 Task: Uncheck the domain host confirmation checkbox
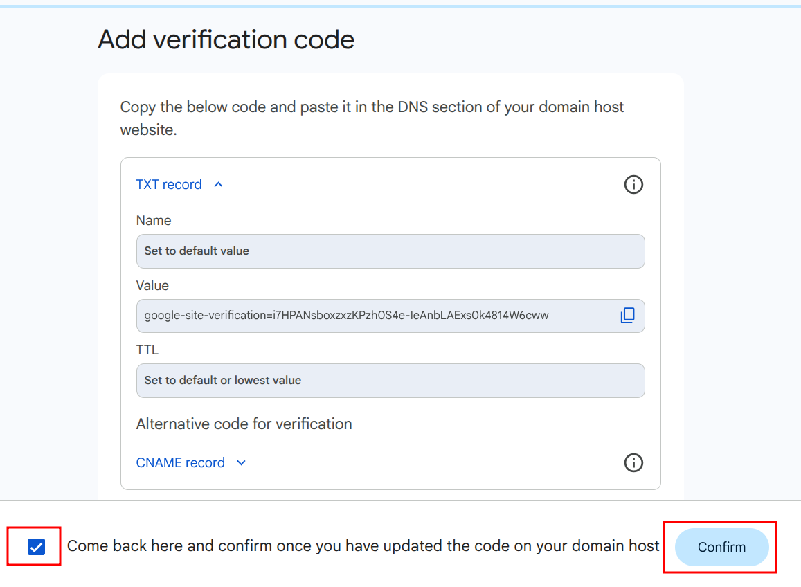coord(36,547)
